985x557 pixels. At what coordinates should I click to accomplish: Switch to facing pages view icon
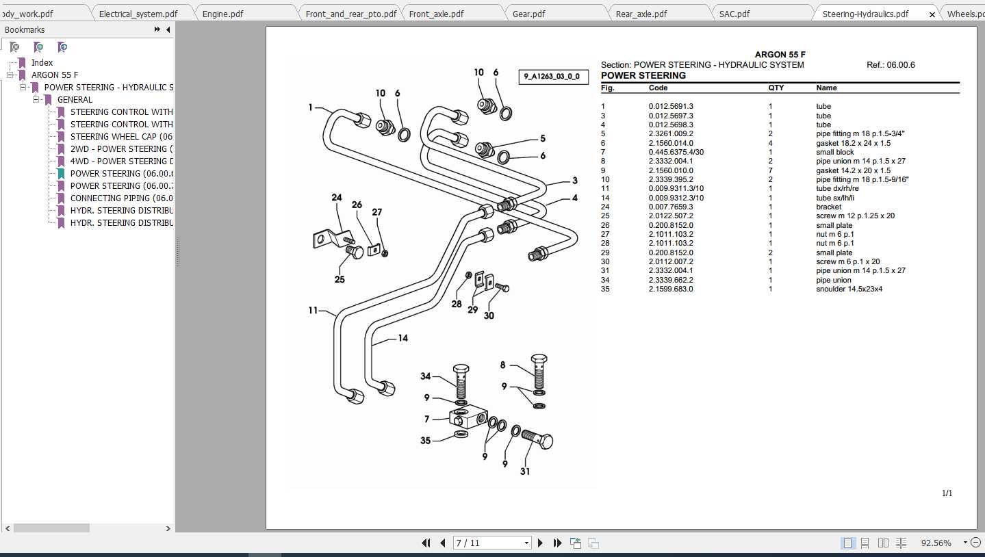(x=882, y=543)
